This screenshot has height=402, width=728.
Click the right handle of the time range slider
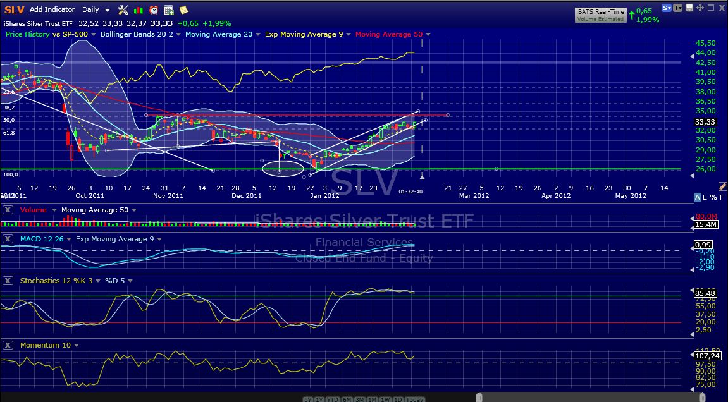click(704, 398)
